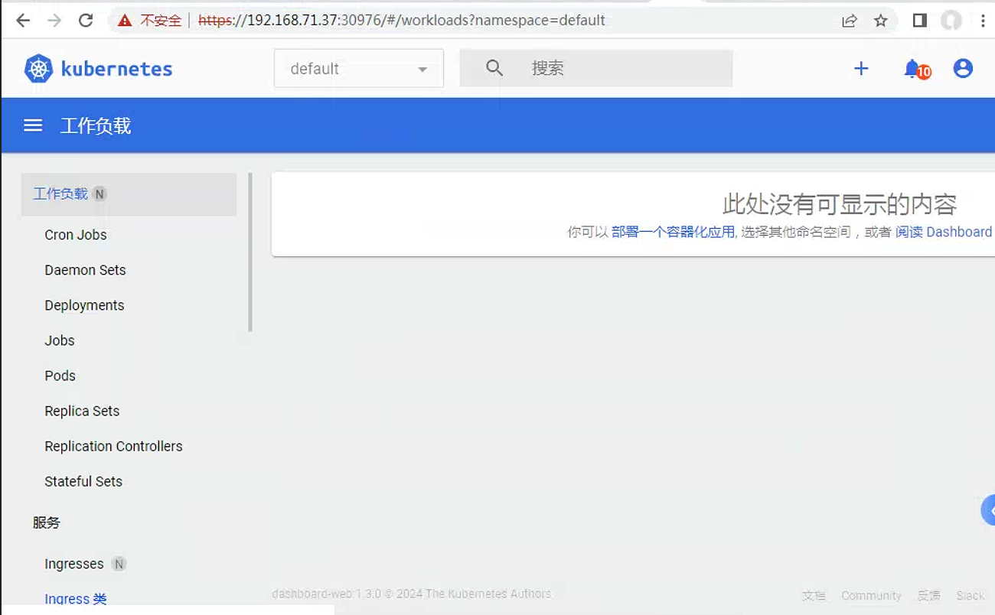Viewport: 995px width, 615px height.
Task: Click the address bar URL
Action: pos(402,21)
